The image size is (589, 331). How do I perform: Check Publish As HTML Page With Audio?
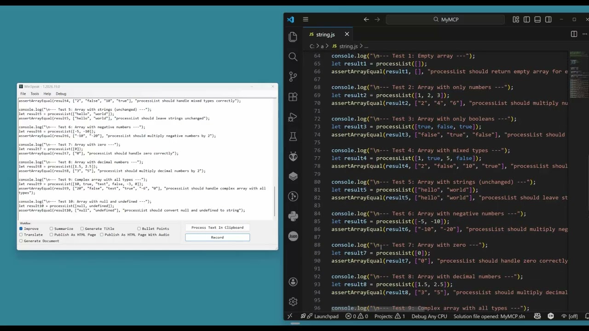(102, 234)
